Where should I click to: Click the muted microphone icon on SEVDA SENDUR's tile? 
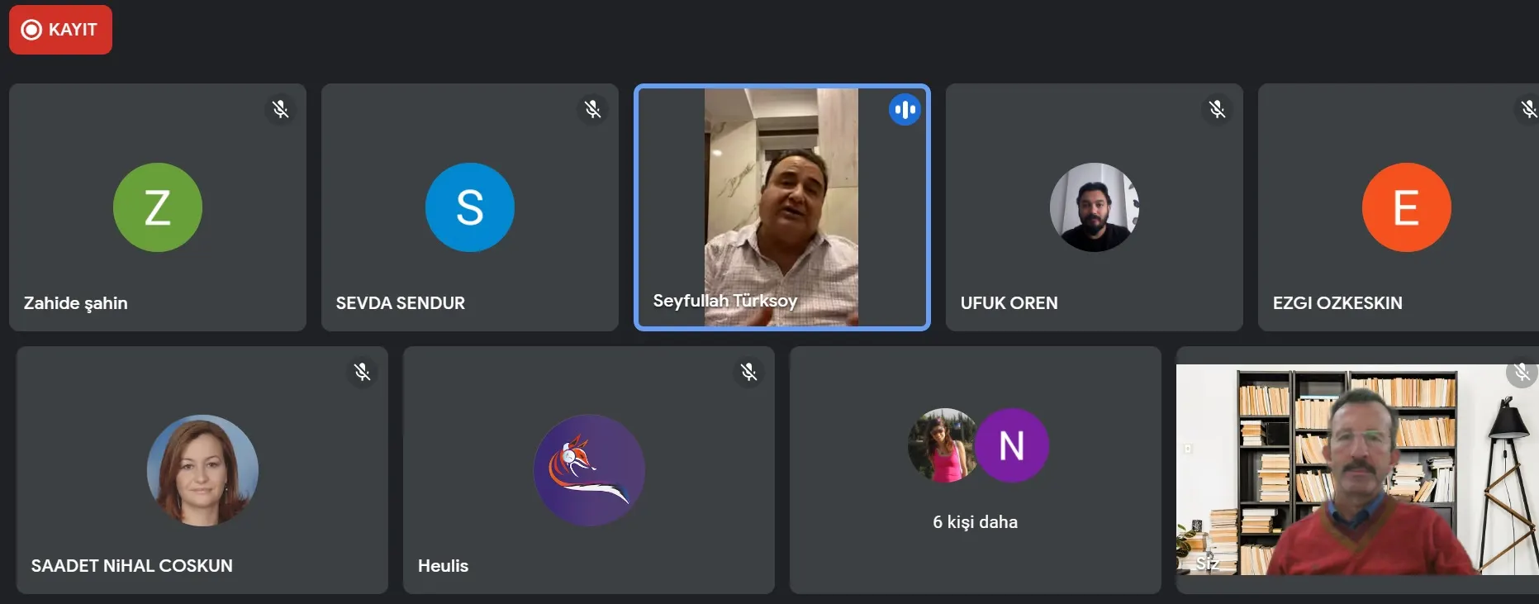pos(593,109)
